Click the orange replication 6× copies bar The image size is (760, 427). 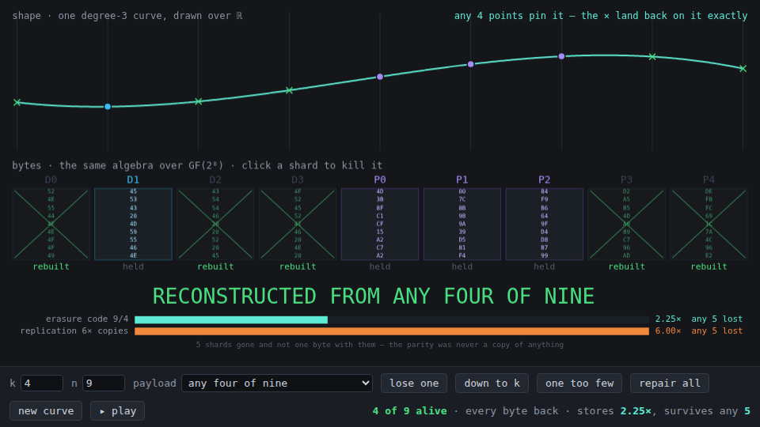tap(392, 331)
